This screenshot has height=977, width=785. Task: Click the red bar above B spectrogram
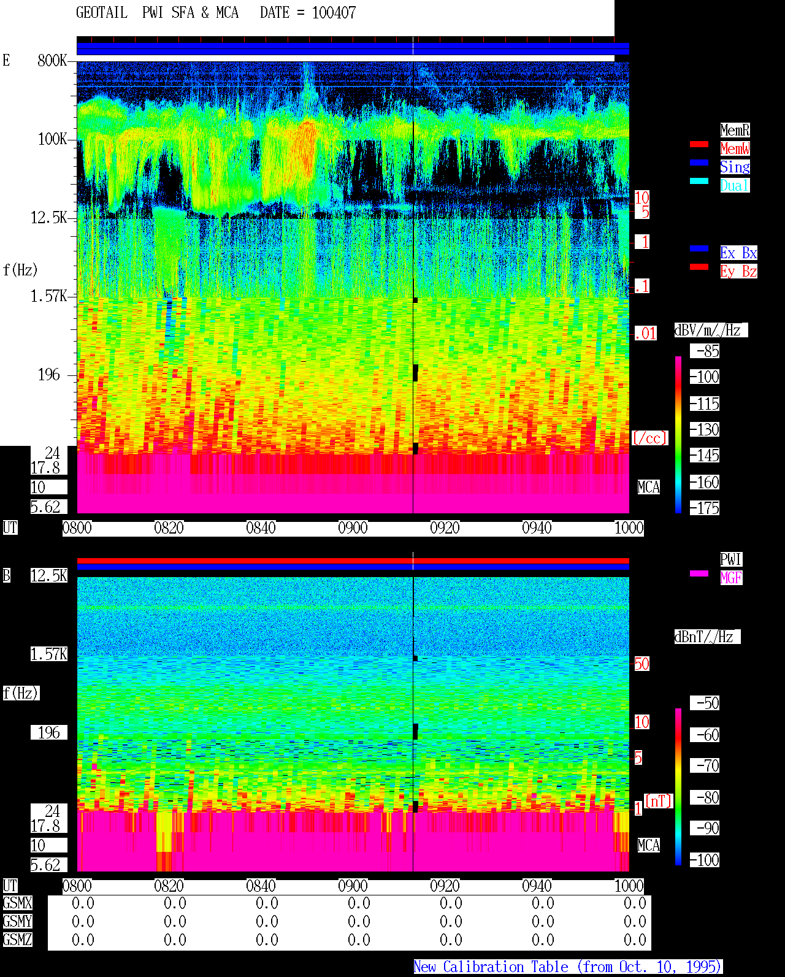point(353,561)
